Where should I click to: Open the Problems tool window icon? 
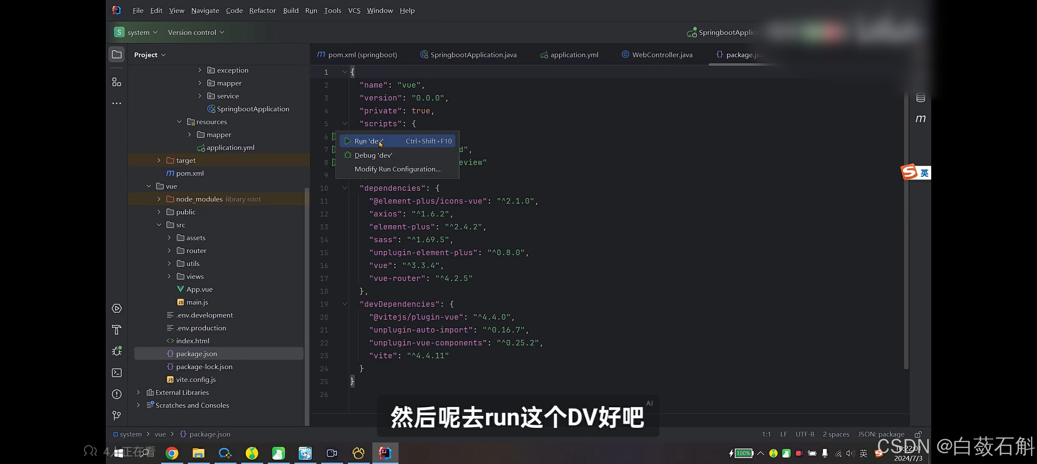tap(117, 394)
